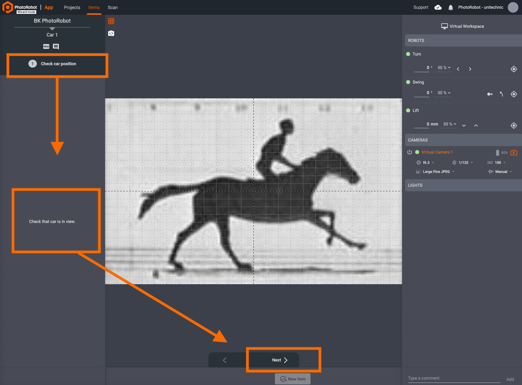Click the Swing bend arrow icon
The height and width of the screenshot is (385, 522).
(501, 94)
